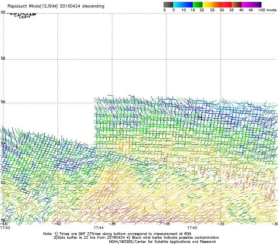Click the 17:45 time stamp

[192, 228]
